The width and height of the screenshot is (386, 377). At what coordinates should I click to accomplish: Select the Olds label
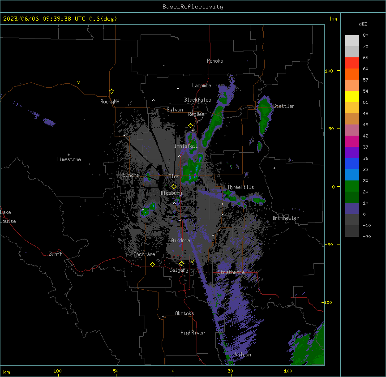click(x=174, y=176)
